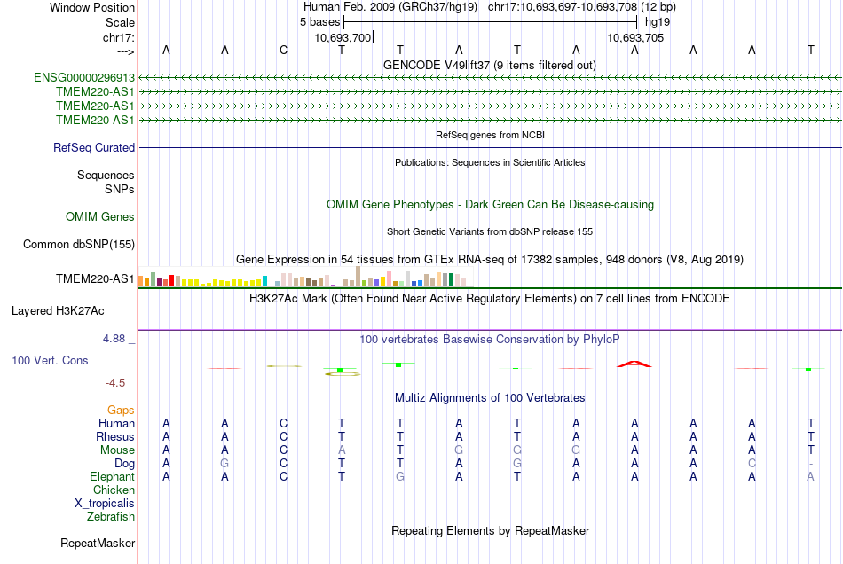Click the H3K27Ac Mark ENCODE track title
The width and height of the screenshot is (843, 564).
coord(490,298)
